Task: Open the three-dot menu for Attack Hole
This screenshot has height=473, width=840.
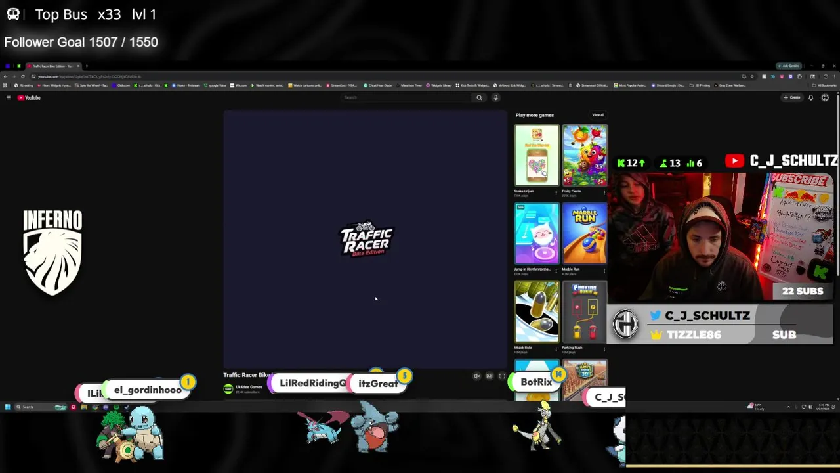Action: [556, 349]
